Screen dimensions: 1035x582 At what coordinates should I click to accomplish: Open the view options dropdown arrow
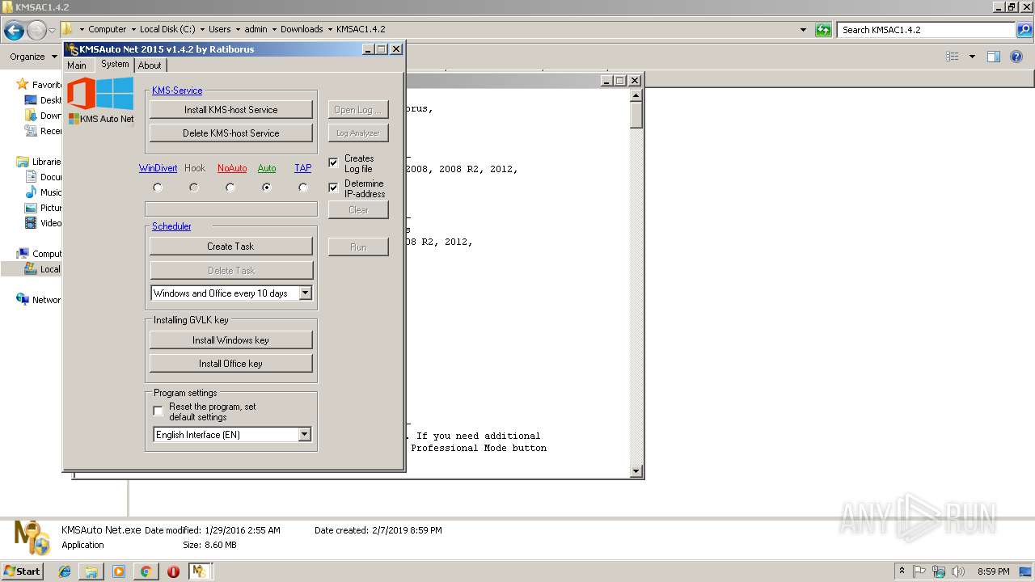tap(972, 57)
